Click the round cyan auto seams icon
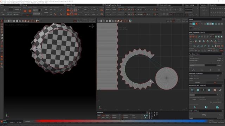Screen dimensions: 225x126 tap(198, 90)
